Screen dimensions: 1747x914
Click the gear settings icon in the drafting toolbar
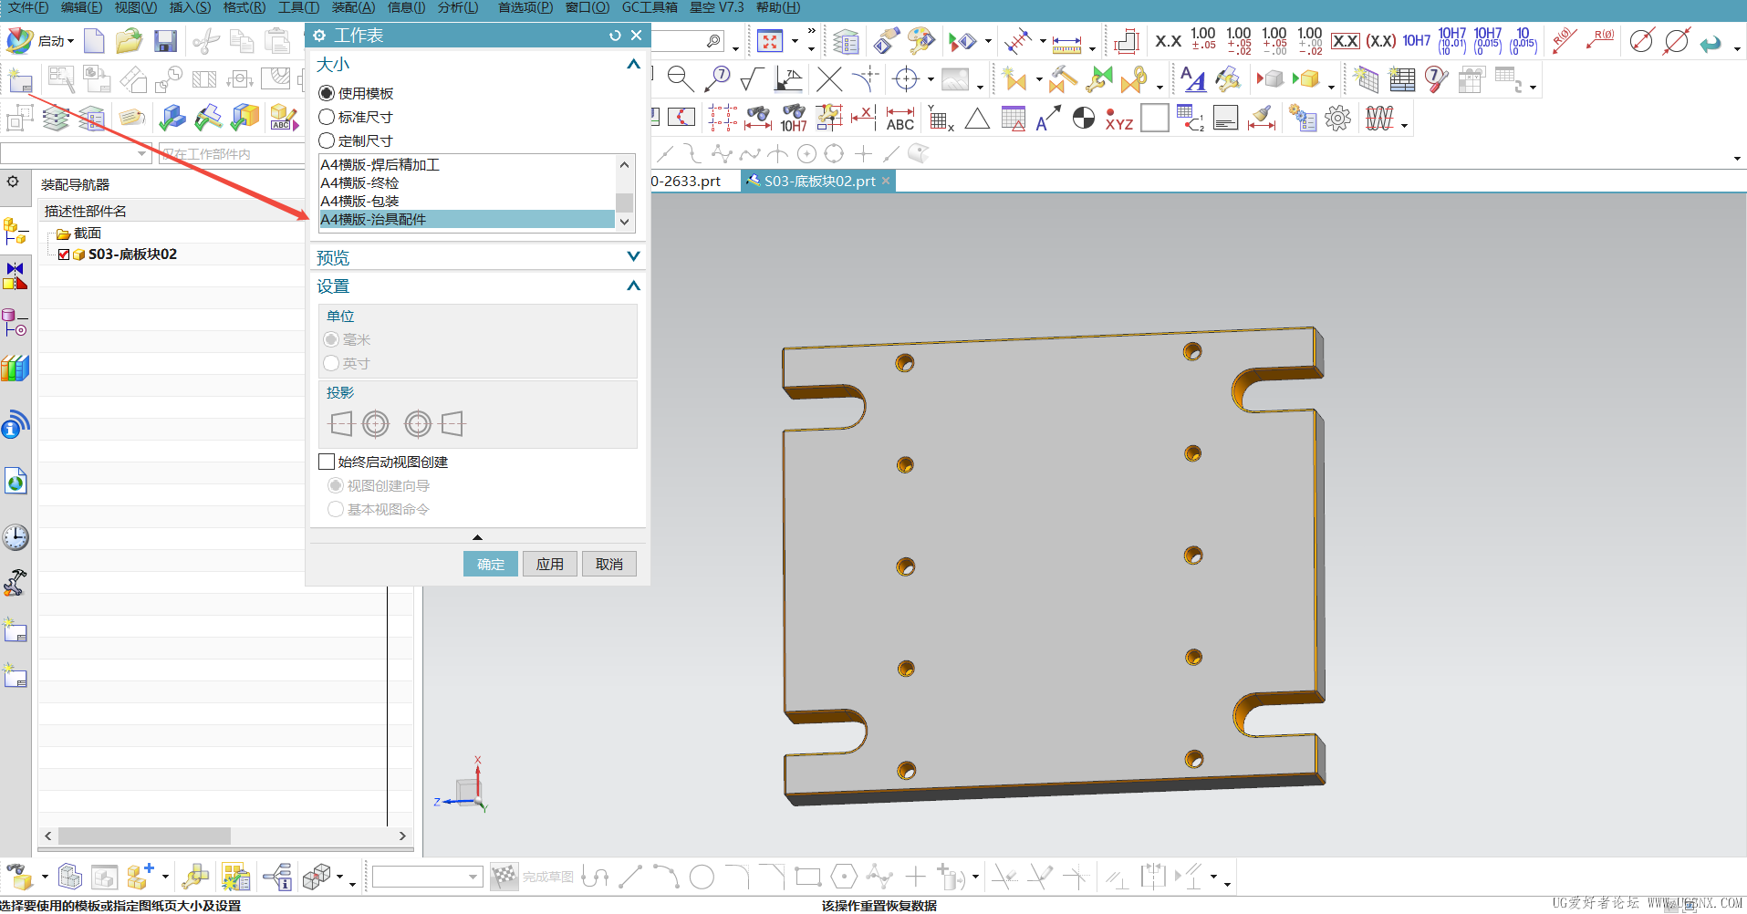coord(1337,119)
